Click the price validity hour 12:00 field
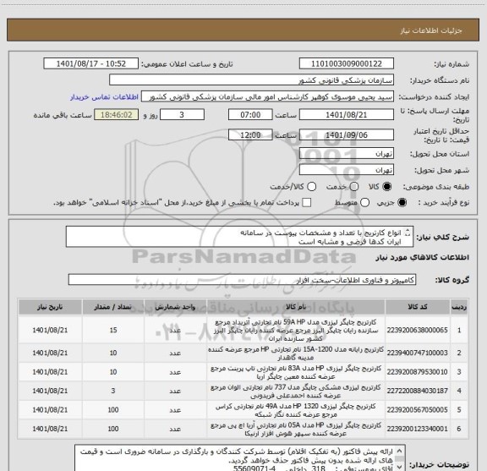 coord(250,134)
